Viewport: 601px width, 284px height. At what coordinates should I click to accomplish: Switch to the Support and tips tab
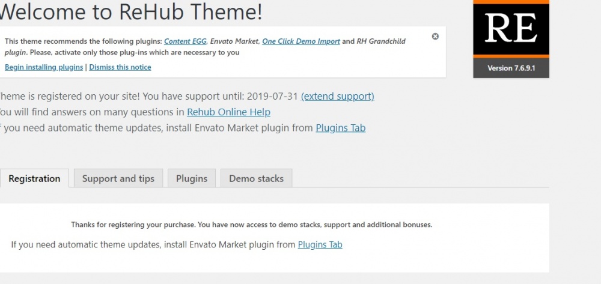pos(118,178)
